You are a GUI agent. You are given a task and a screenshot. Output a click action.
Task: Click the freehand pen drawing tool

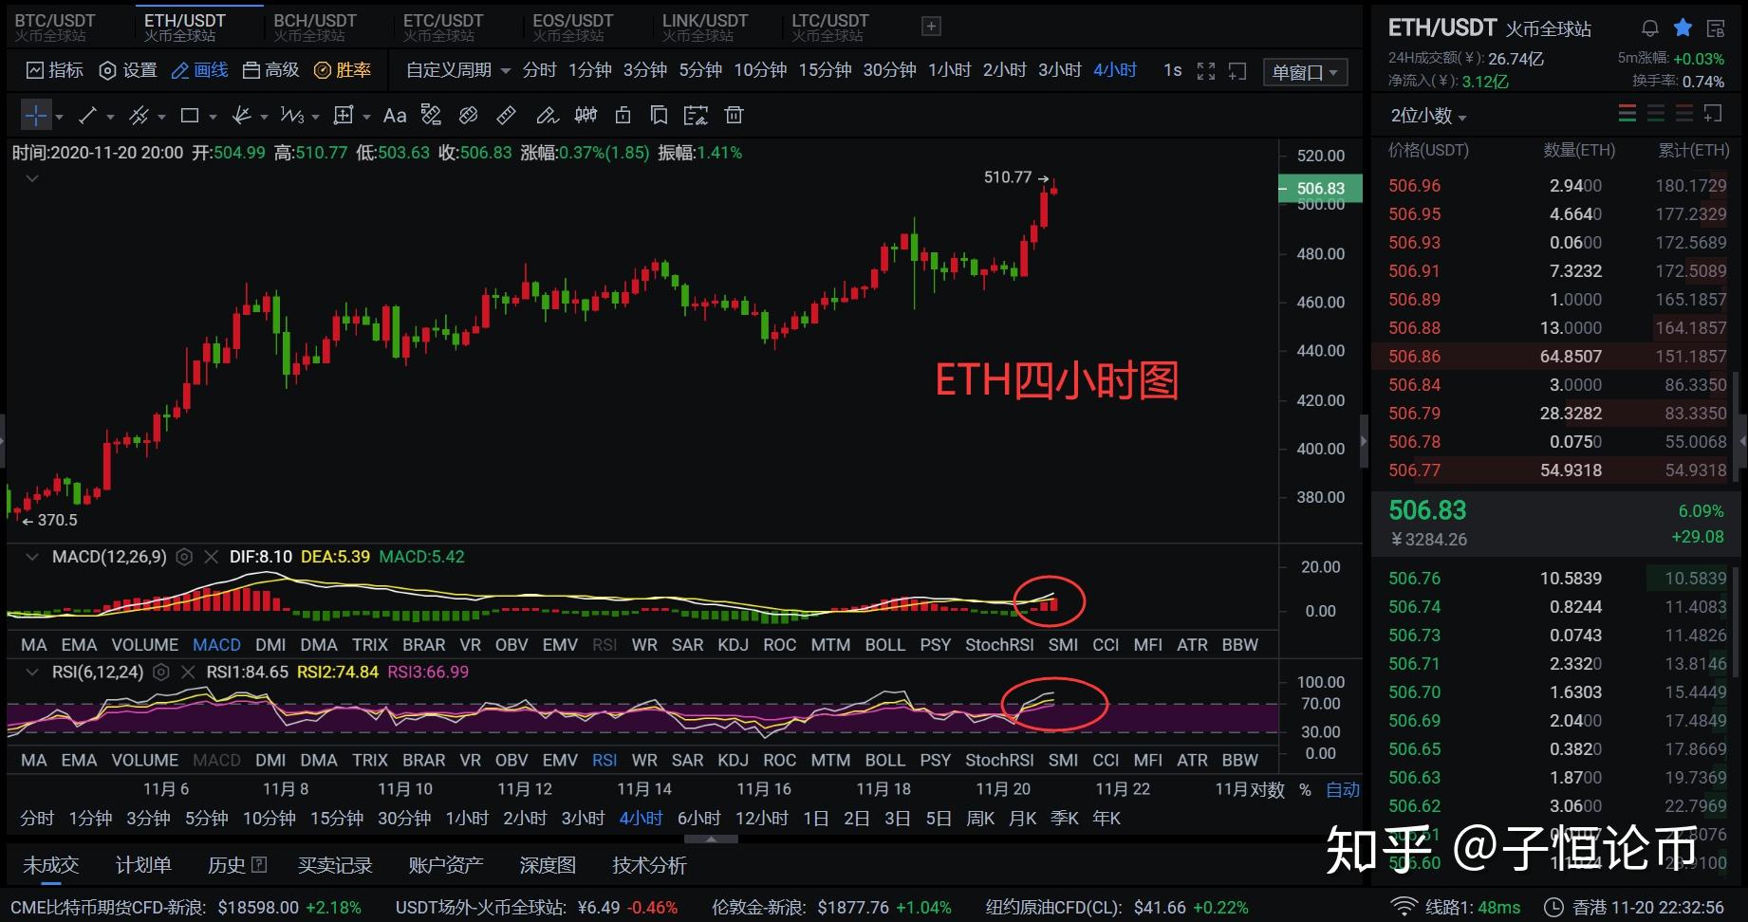coord(547,116)
